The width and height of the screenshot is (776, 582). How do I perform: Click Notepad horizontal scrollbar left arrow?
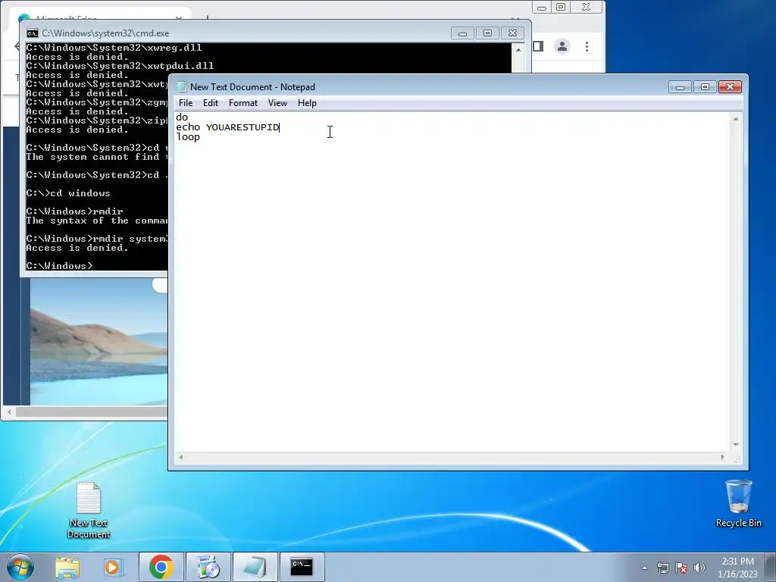(x=181, y=457)
